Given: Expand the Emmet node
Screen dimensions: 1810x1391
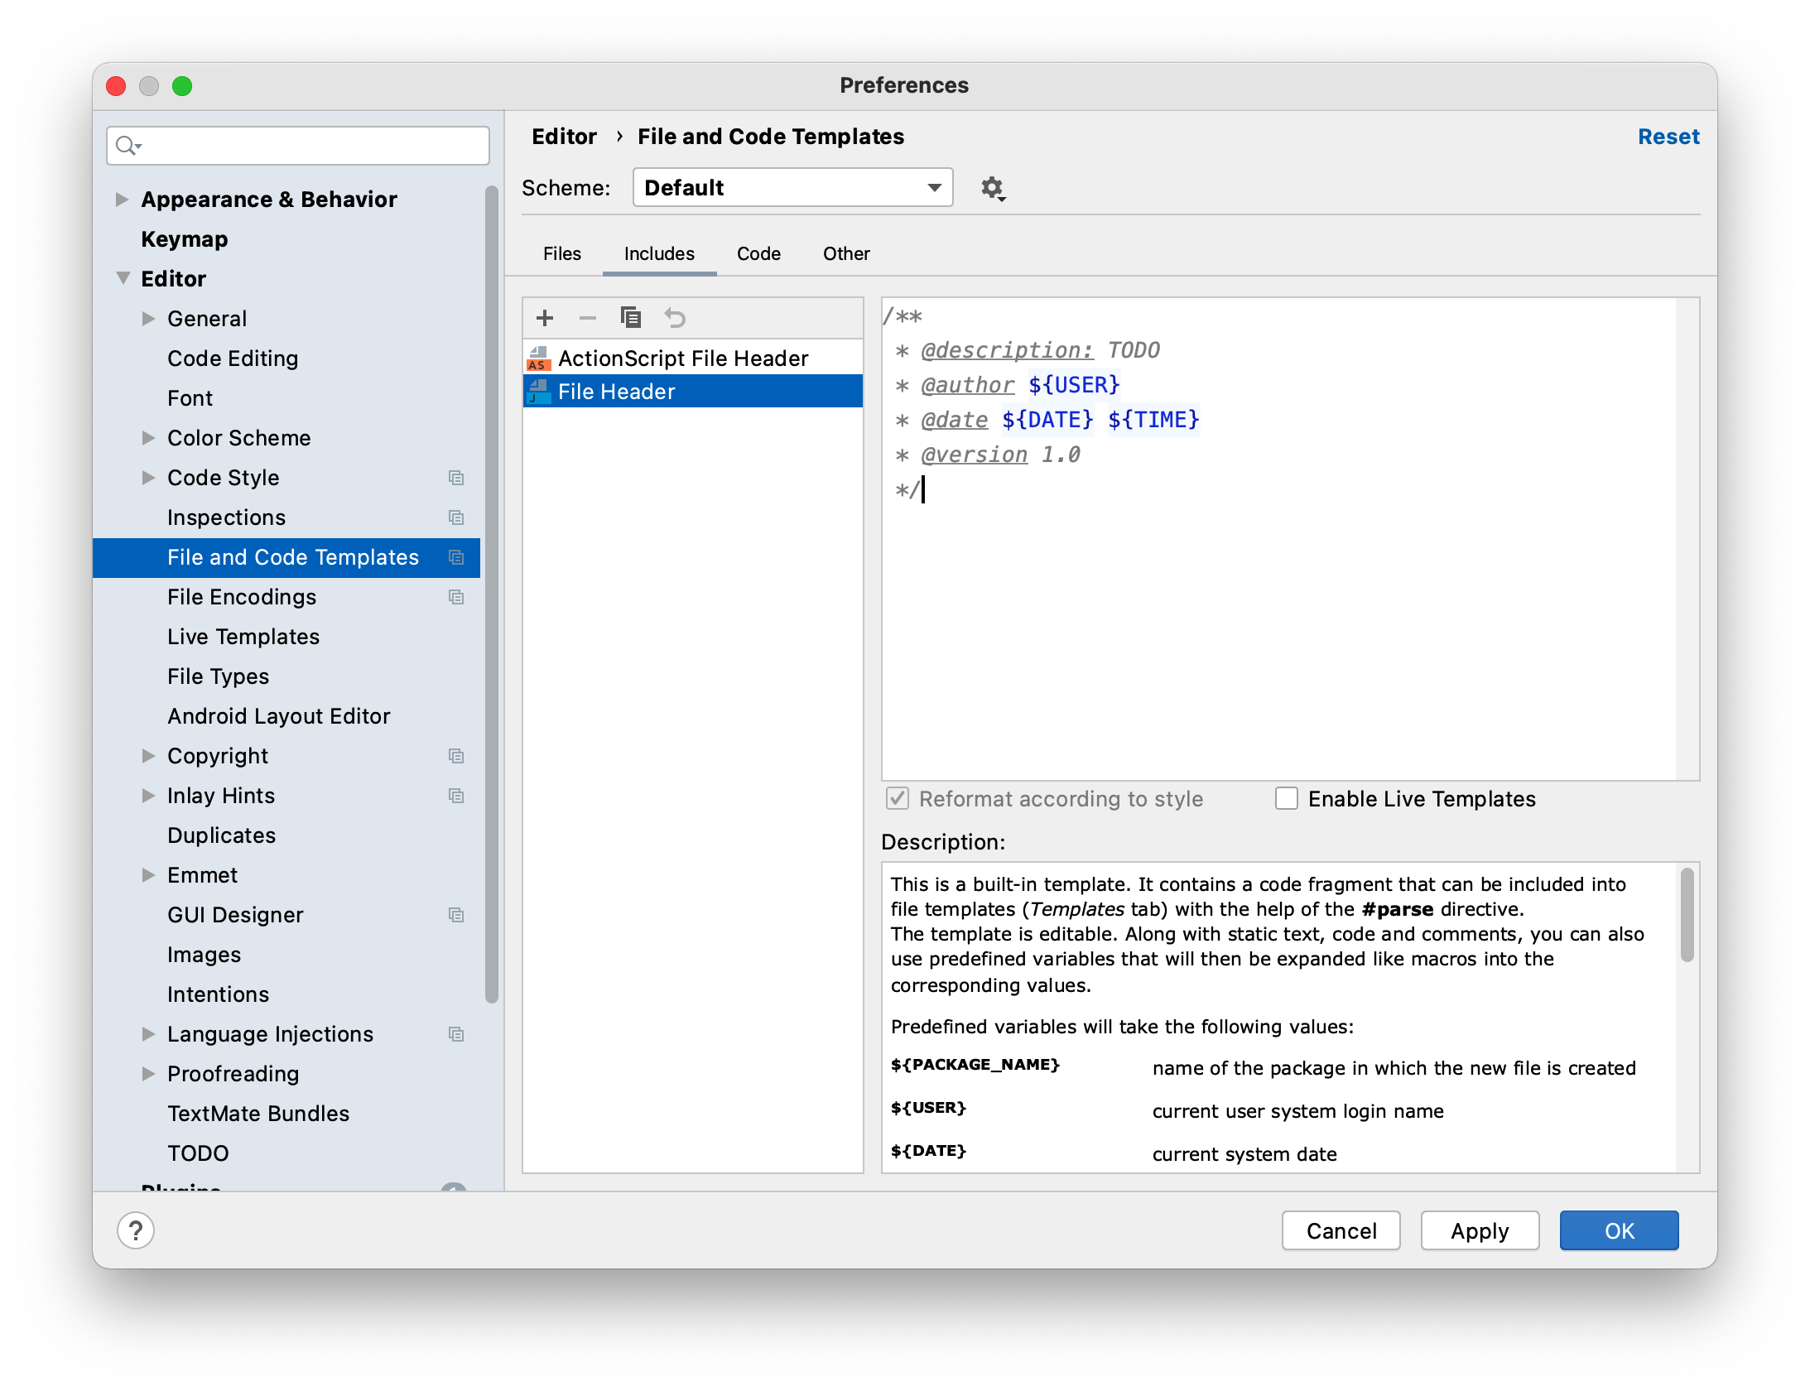Looking at the screenshot, I should pos(148,875).
